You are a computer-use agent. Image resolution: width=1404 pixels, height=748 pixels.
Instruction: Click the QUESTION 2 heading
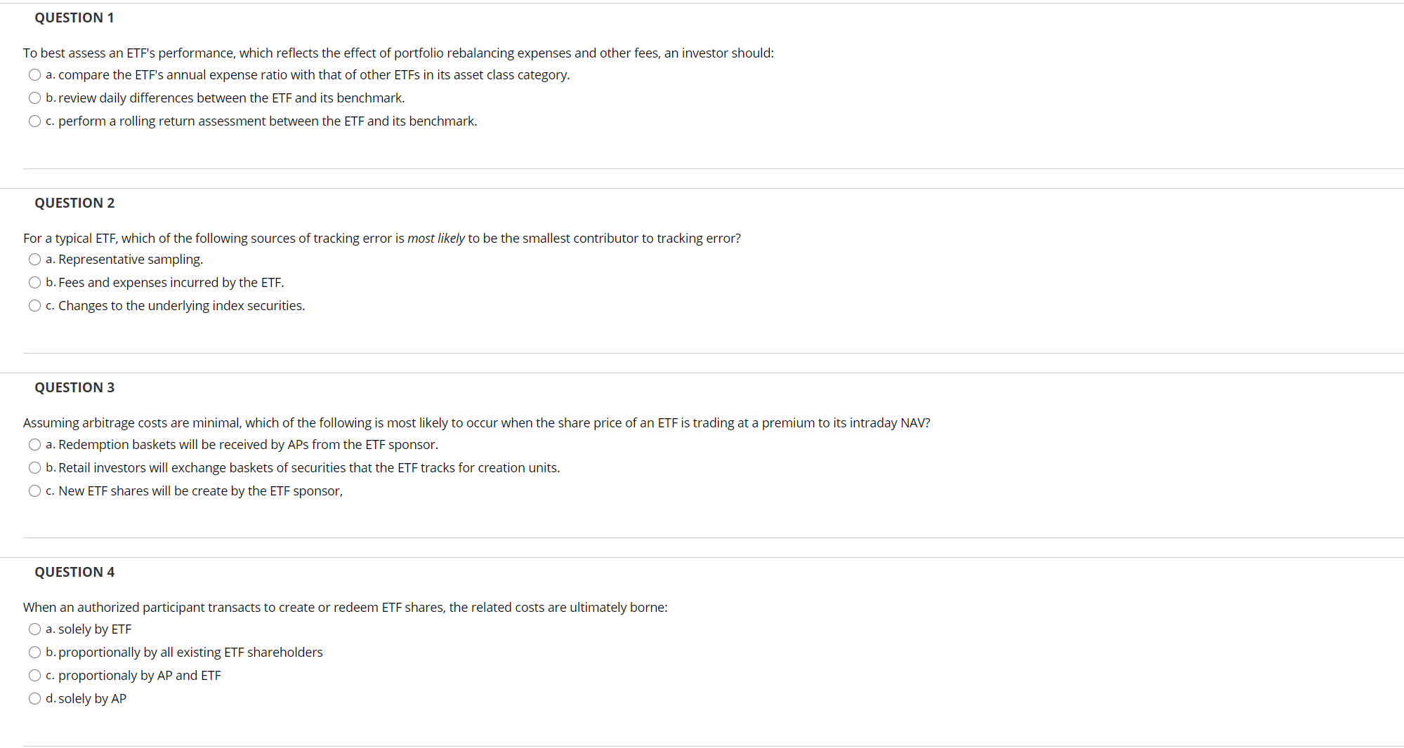[x=74, y=202]
